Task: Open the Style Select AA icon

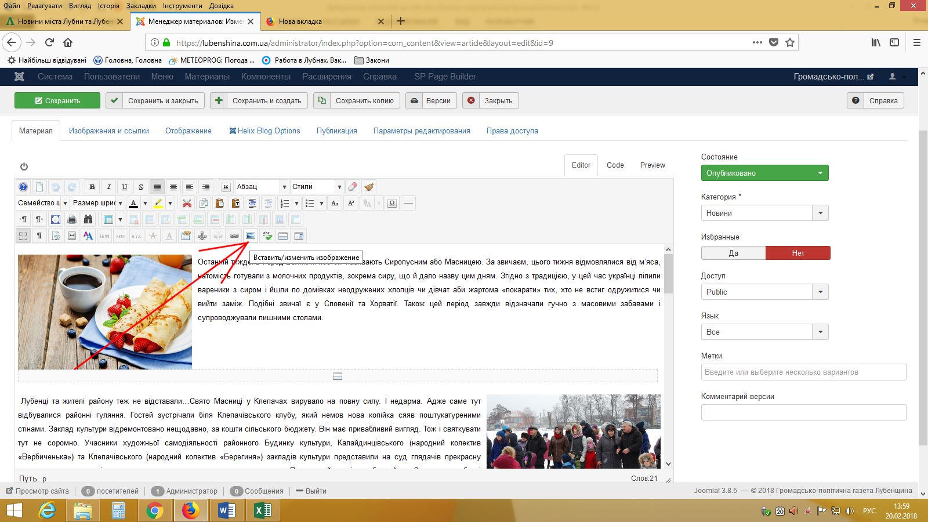Action: 88,235
